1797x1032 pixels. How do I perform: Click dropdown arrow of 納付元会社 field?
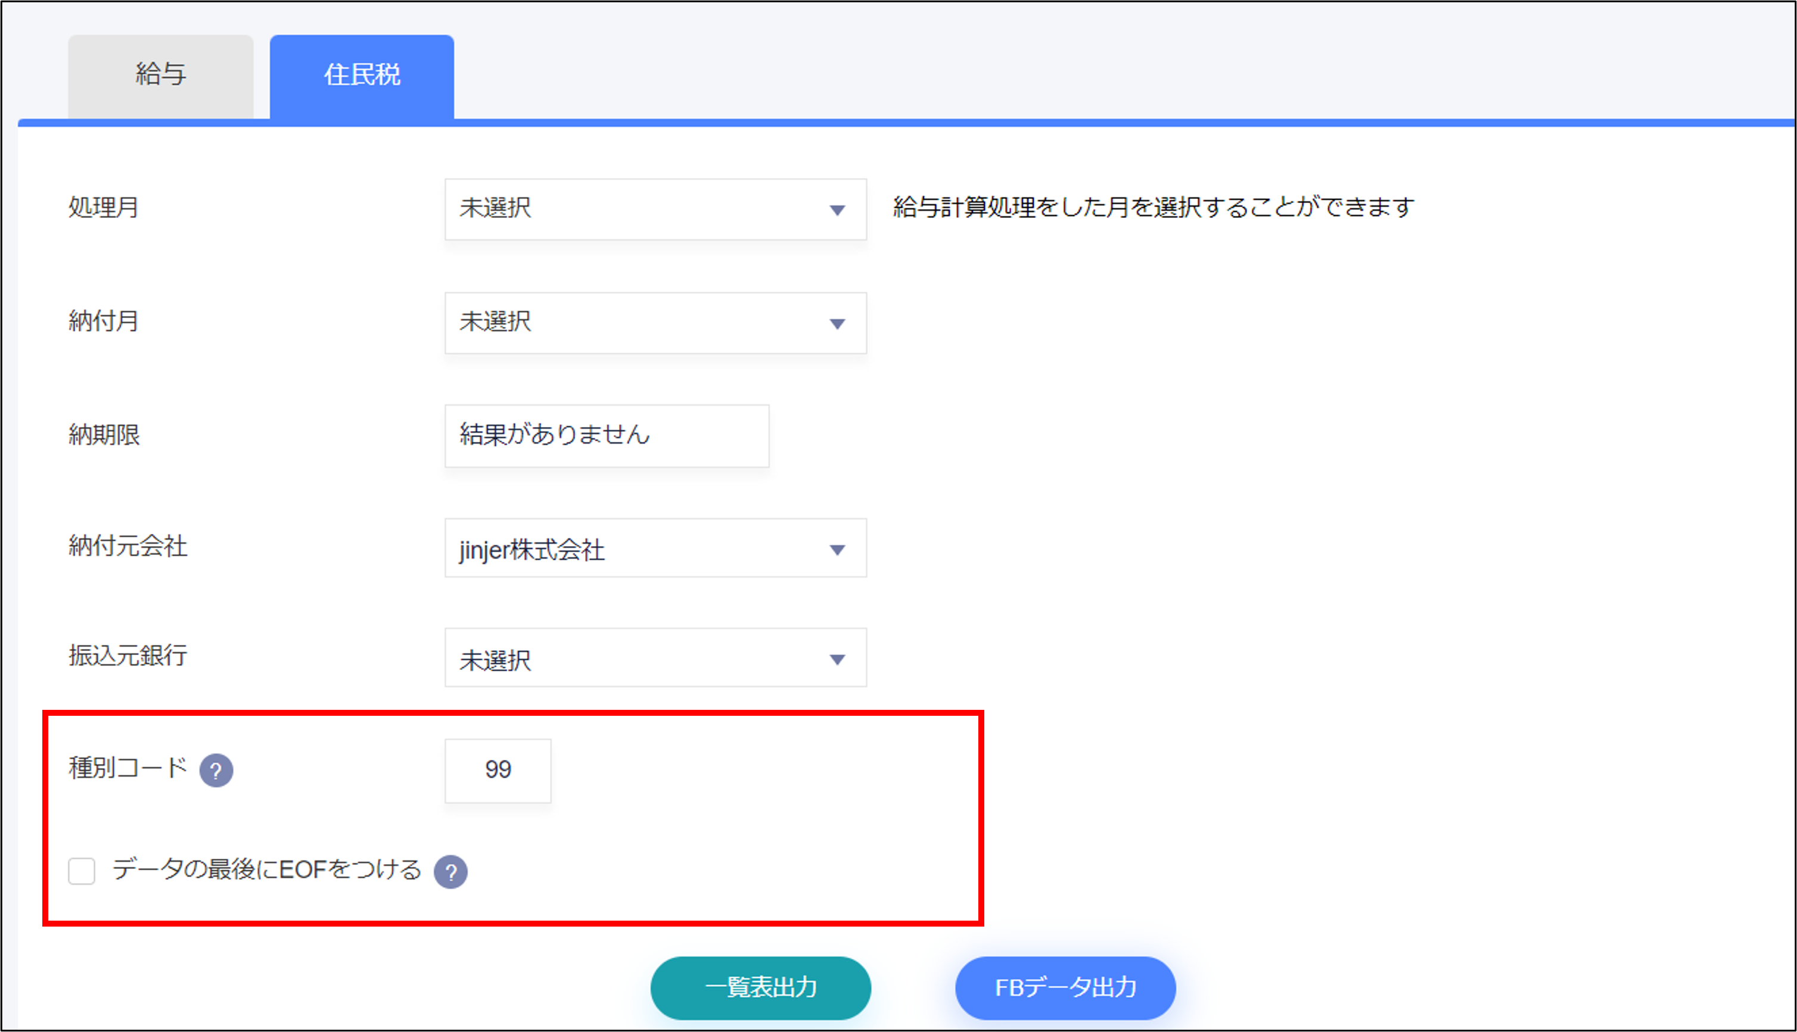pos(838,550)
